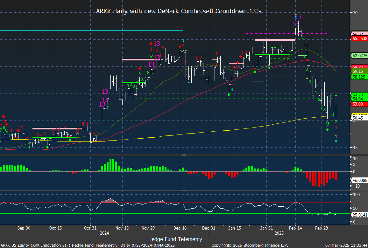Select the Jan 15 date label
Image resolution: width=368 pixels, height=248 pixels.
point(235,228)
